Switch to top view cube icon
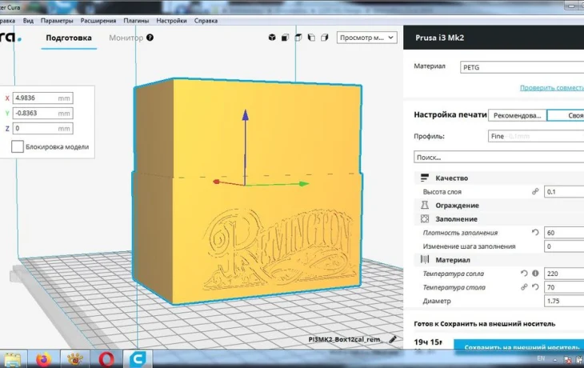Viewport: 584px width, 368px height. (x=298, y=38)
